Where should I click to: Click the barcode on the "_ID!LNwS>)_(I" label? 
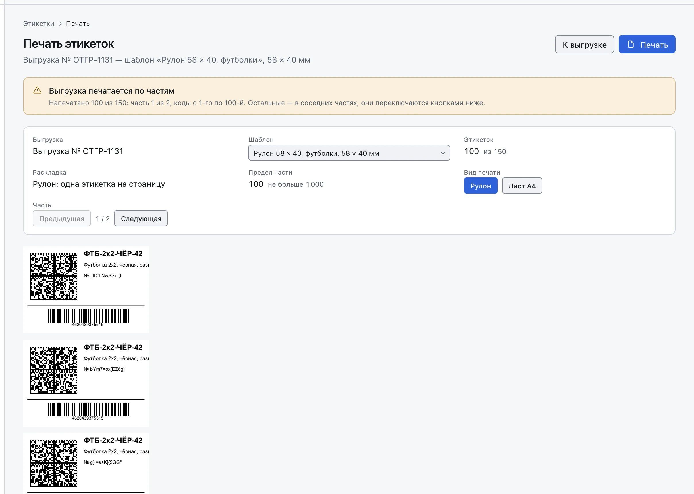(x=88, y=318)
